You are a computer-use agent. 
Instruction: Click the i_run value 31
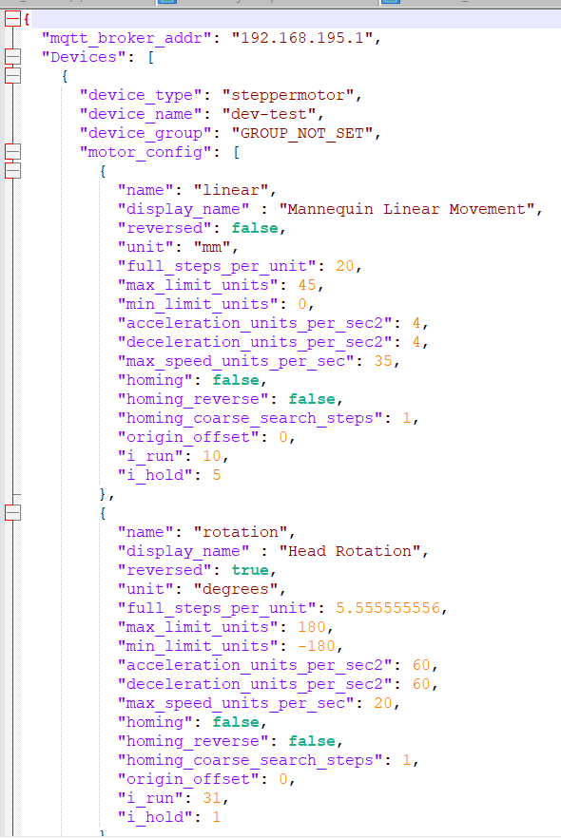(x=212, y=798)
